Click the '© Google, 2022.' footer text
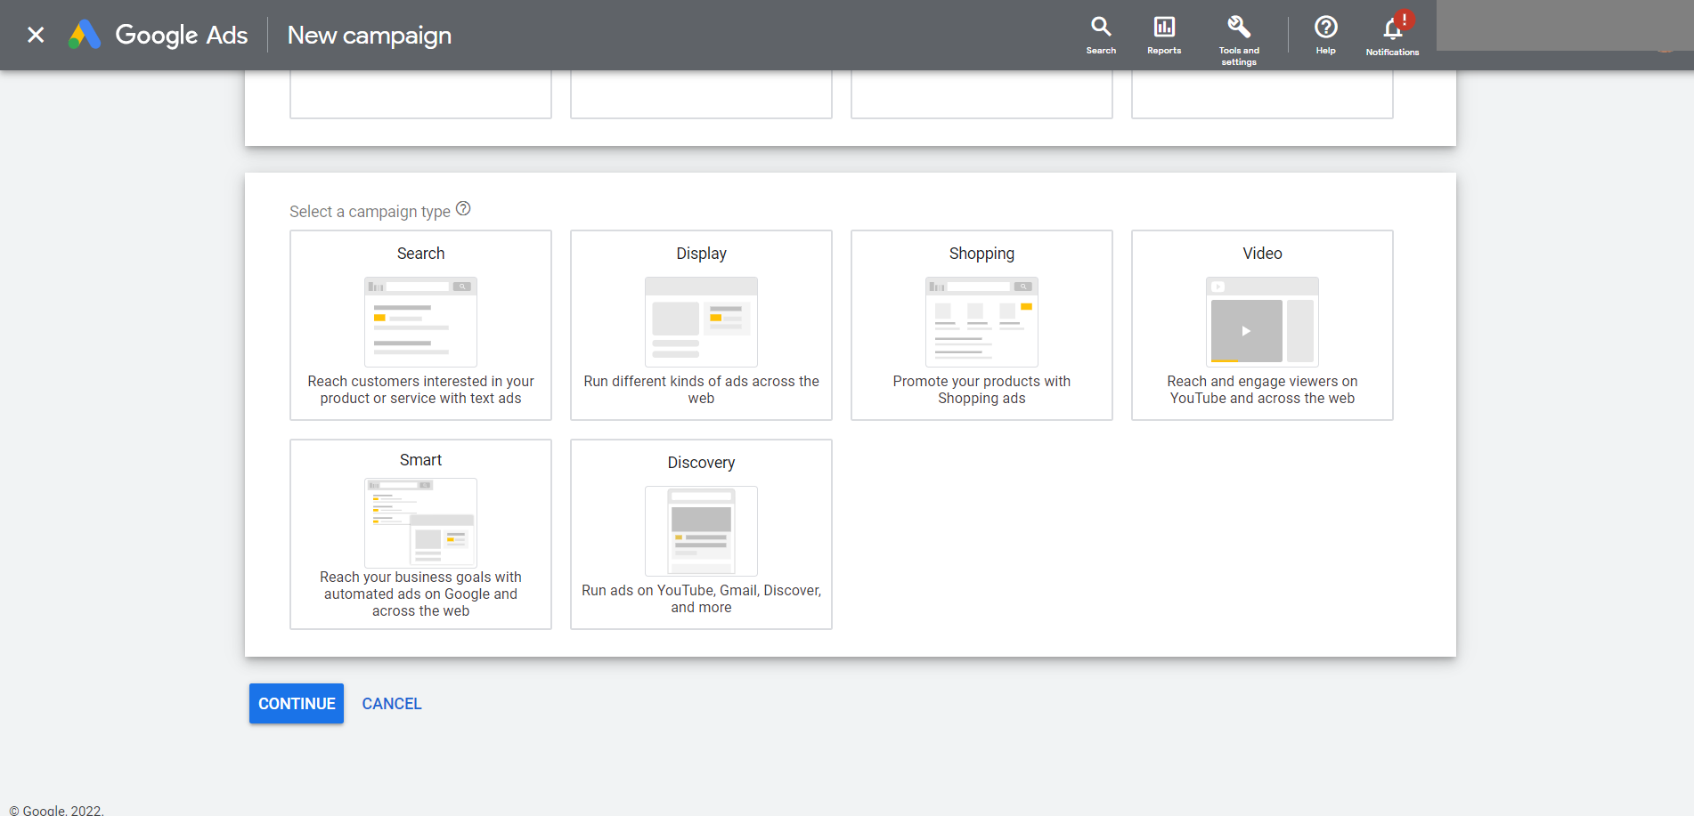This screenshot has width=1694, height=816. [56, 810]
